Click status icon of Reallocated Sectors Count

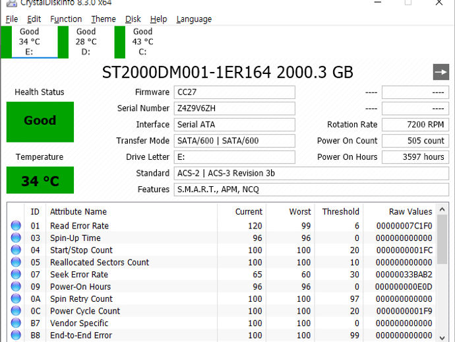point(16,262)
